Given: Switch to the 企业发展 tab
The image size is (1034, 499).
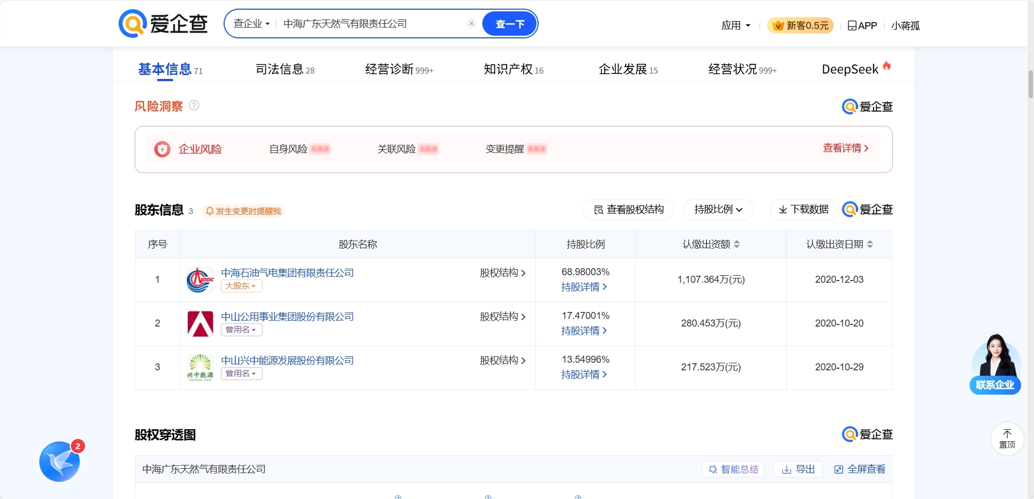Looking at the screenshot, I should (x=628, y=69).
